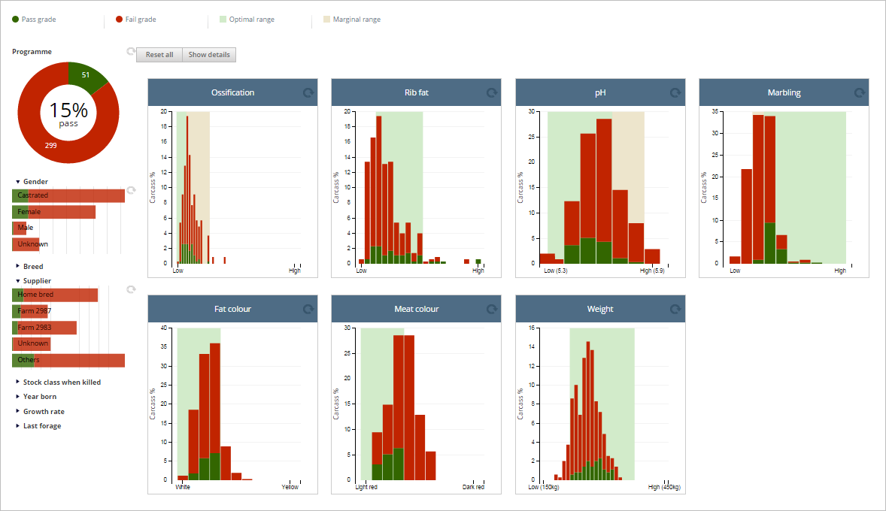Click the Reset all button
This screenshot has height=511, width=886.
[x=159, y=55]
